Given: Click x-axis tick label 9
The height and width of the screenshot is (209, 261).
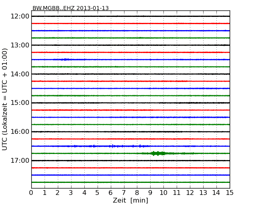Looking at the screenshot, I should click(150, 193).
